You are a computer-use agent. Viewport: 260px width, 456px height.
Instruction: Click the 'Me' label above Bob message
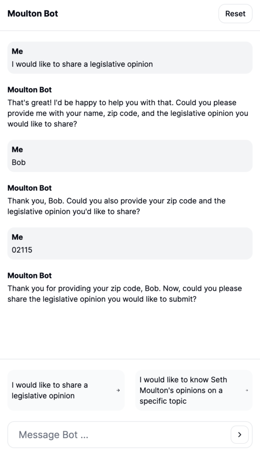[17, 150]
